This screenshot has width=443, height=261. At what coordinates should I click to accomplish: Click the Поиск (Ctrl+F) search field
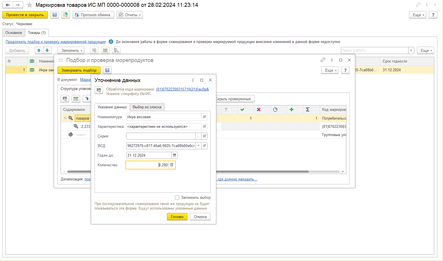click(x=374, y=50)
